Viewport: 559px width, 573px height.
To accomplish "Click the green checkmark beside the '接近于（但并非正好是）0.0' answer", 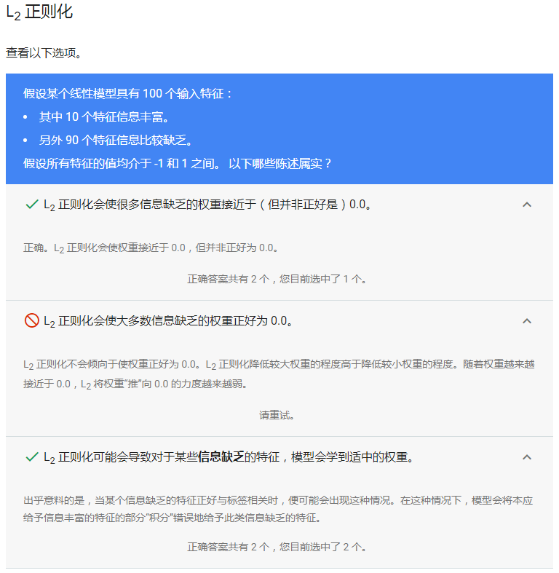I will click(x=31, y=205).
